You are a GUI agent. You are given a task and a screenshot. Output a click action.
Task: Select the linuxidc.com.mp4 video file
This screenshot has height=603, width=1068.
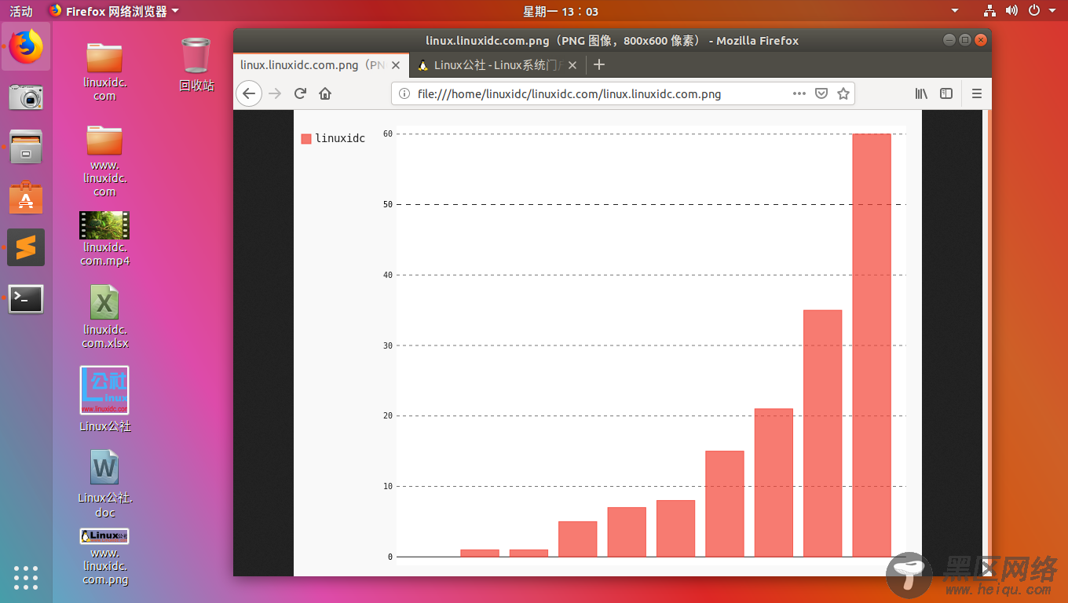[x=104, y=239]
